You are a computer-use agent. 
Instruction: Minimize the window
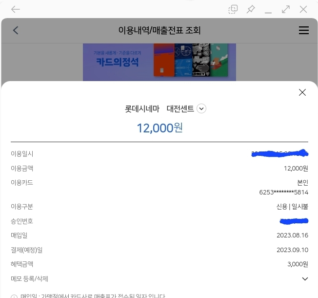click(x=268, y=13)
